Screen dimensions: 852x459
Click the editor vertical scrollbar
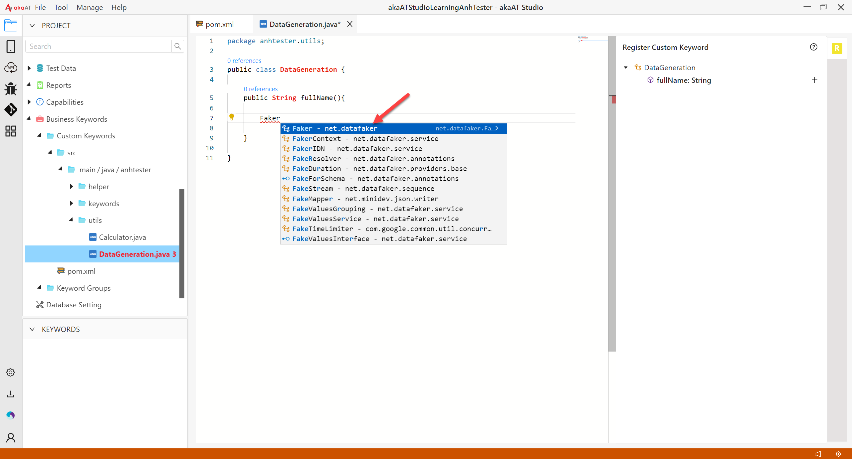click(612, 194)
